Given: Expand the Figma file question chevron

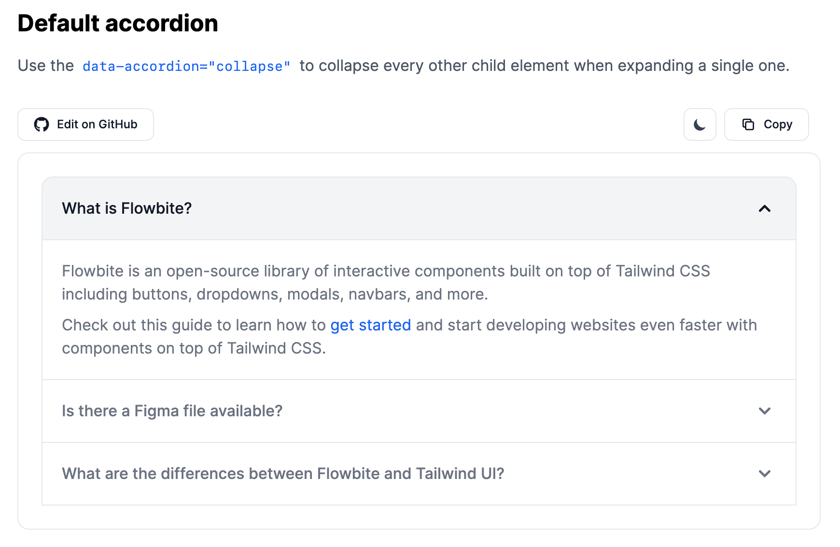Looking at the screenshot, I should (x=764, y=411).
